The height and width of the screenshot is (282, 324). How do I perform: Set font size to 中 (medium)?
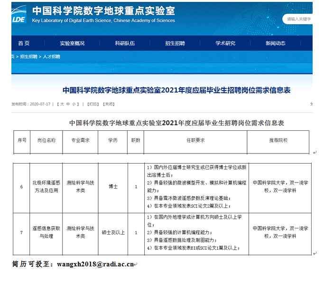pyautogui.click(x=68, y=104)
